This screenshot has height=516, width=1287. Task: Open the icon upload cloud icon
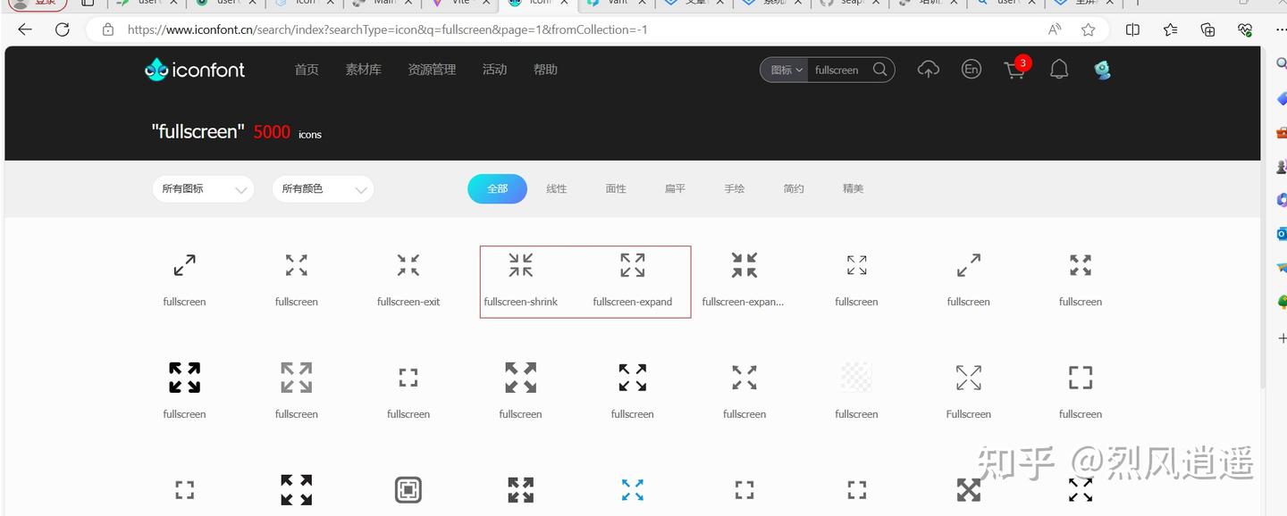click(x=928, y=69)
